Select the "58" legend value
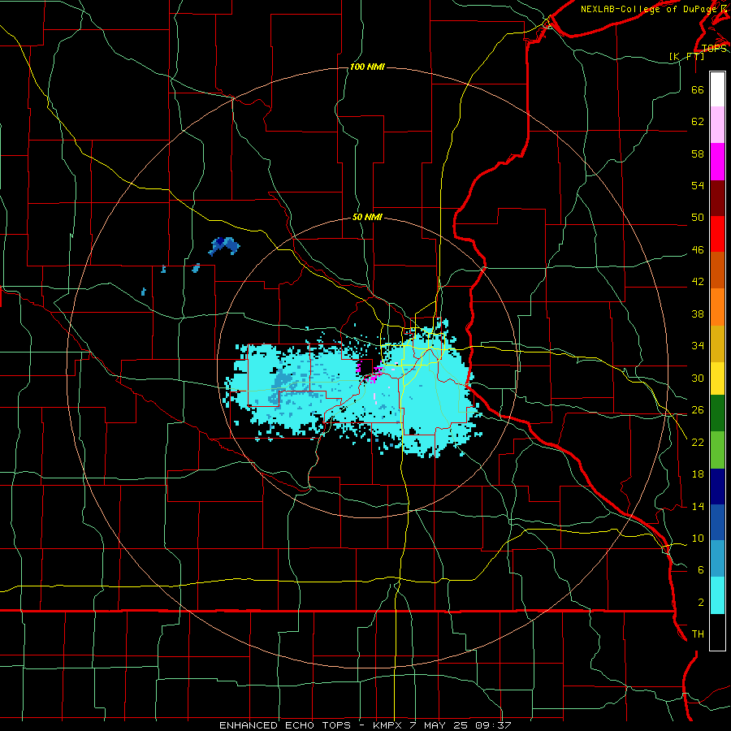This screenshot has width=731, height=731. pyautogui.click(x=698, y=154)
